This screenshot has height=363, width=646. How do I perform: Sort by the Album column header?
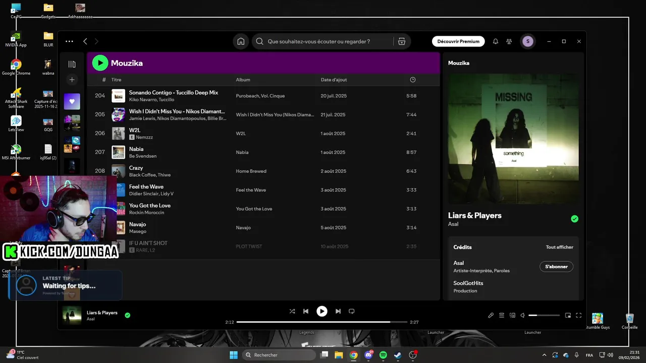[x=243, y=80]
